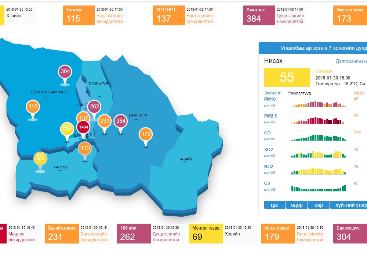The image size is (367, 253).
Task: Click the yellow 69 map pin
Action: point(67,129)
